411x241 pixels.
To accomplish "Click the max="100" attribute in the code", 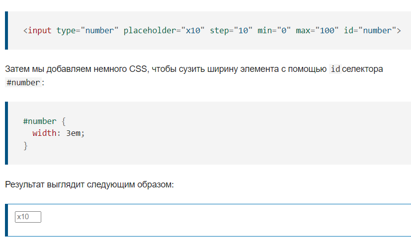I will tap(317, 31).
